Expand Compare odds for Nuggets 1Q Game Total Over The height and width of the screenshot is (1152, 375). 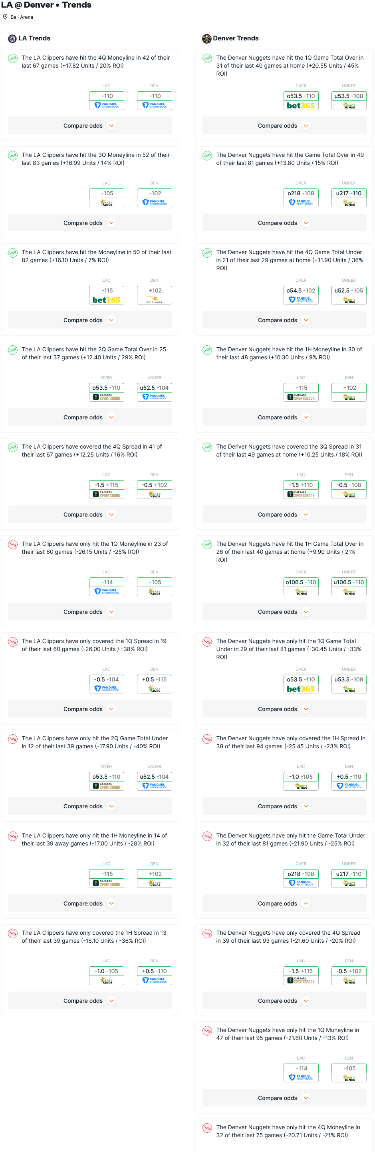click(x=284, y=126)
